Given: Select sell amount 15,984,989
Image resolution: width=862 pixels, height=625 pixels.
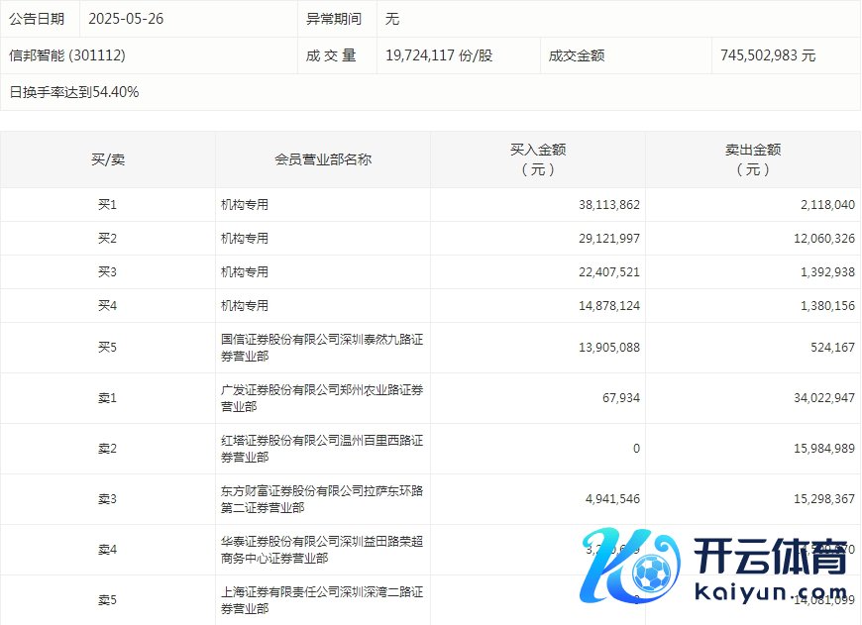Looking at the screenshot, I should 824,449.
